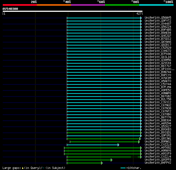Select UniRef100_A9PE52 label

[158, 90]
